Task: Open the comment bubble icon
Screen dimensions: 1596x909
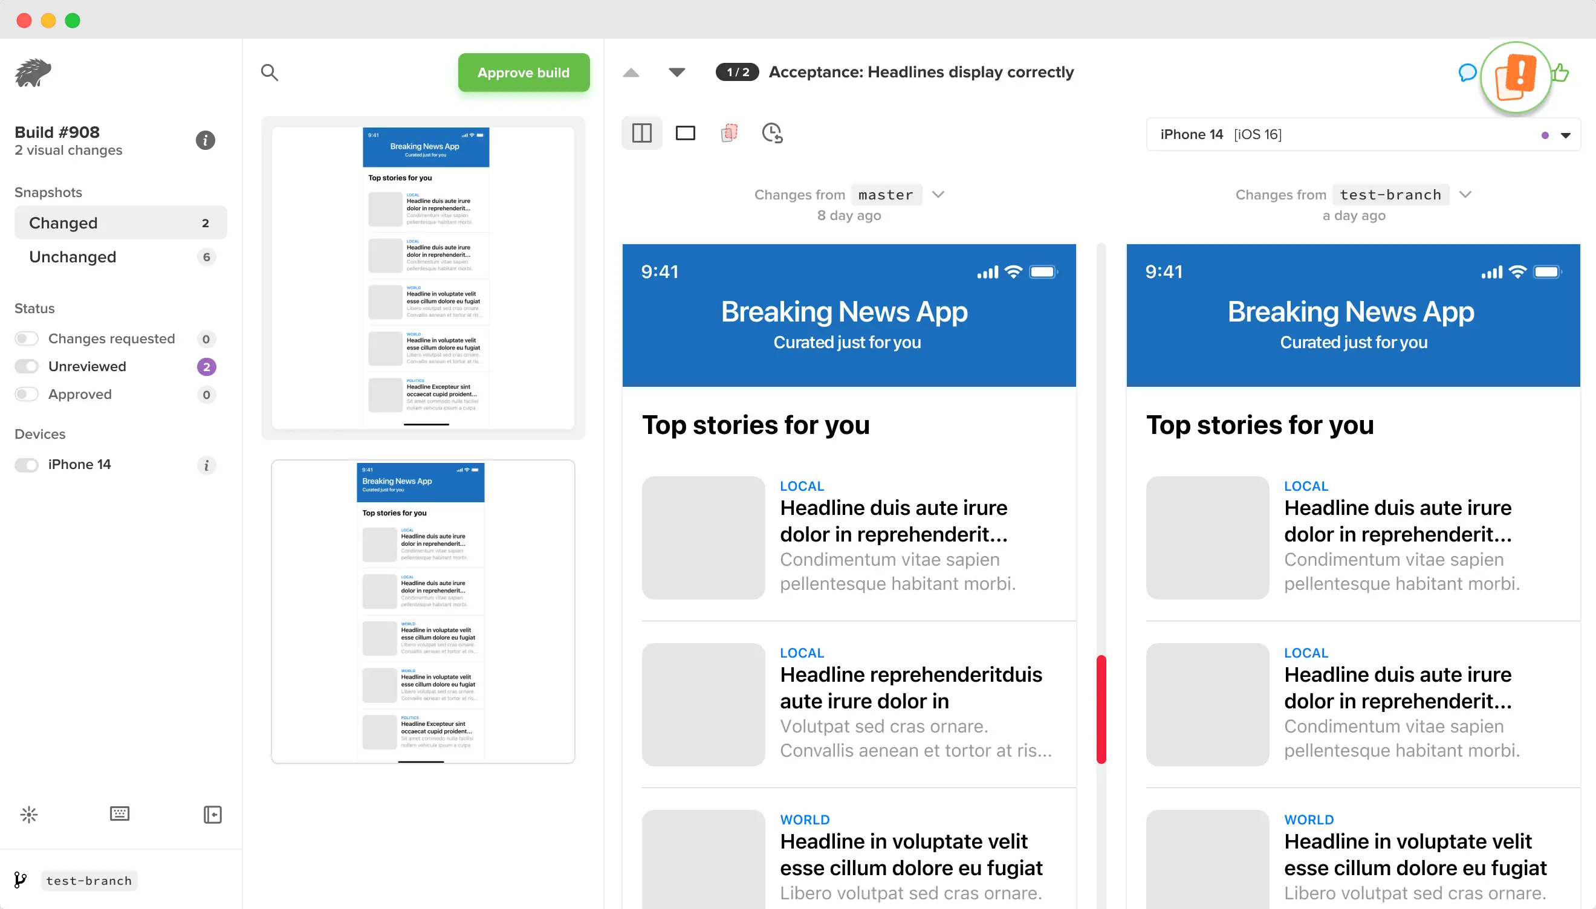Action: [1467, 73]
